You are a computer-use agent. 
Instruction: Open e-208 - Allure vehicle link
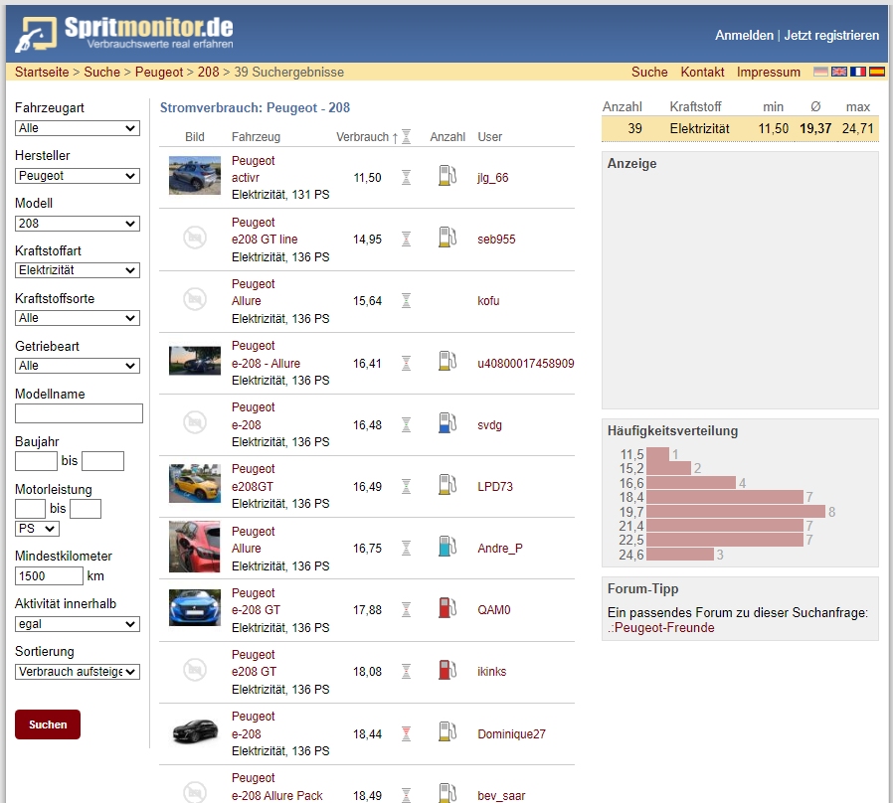tap(266, 364)
